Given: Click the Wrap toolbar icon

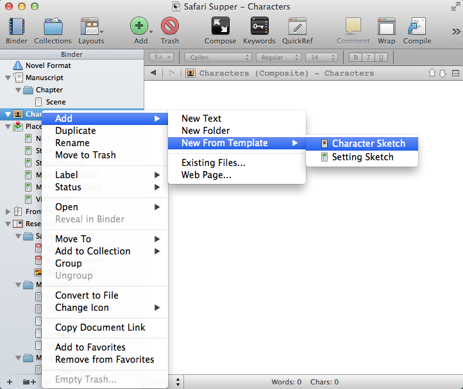Looking at the screenshot, I should (387, 26).
